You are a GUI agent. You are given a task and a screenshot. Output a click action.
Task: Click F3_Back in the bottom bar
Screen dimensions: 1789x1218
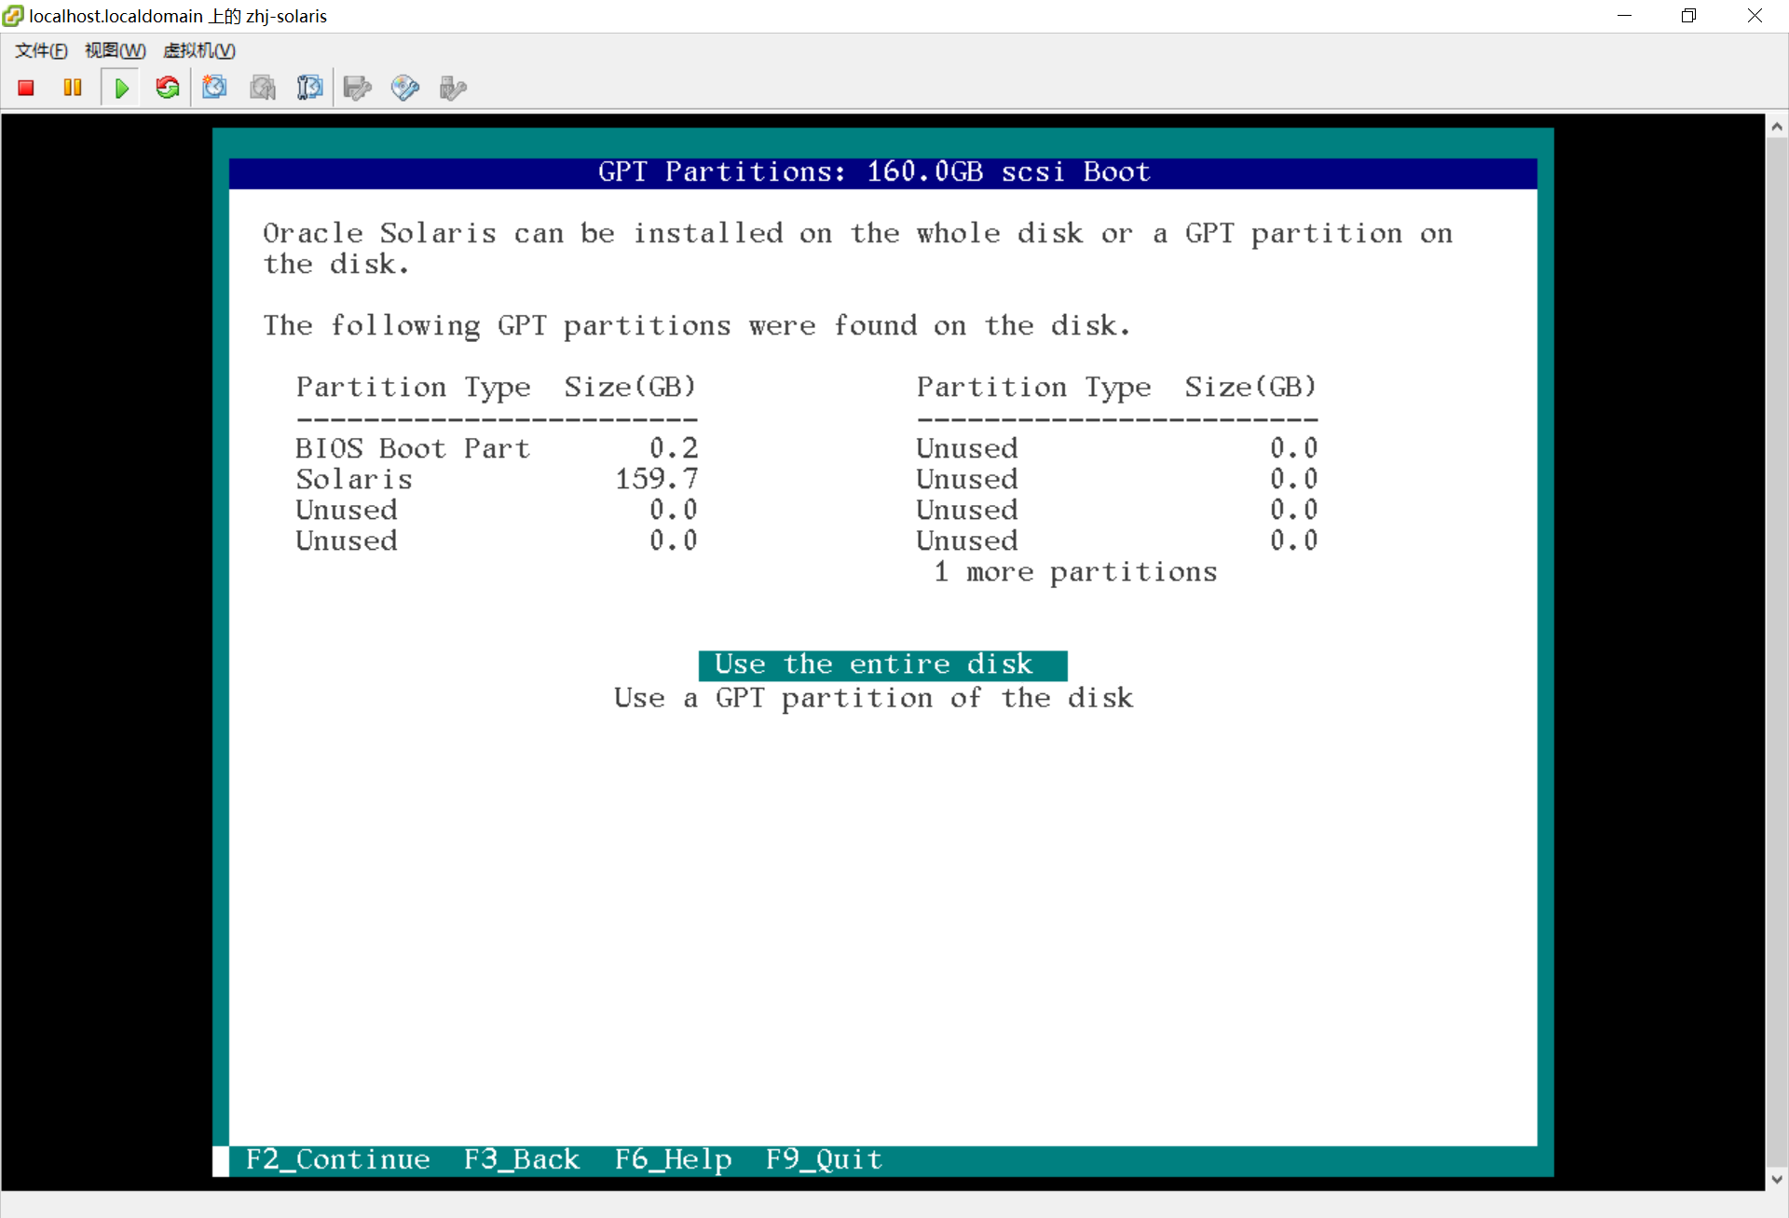coord(521,1159)
